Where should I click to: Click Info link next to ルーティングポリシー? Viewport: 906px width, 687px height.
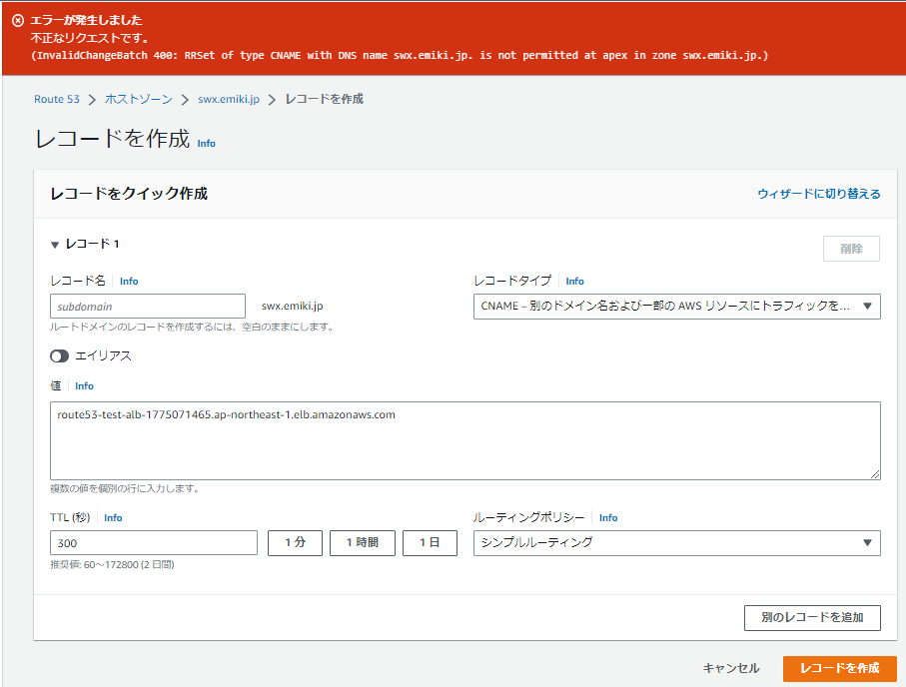coord(608,517)
